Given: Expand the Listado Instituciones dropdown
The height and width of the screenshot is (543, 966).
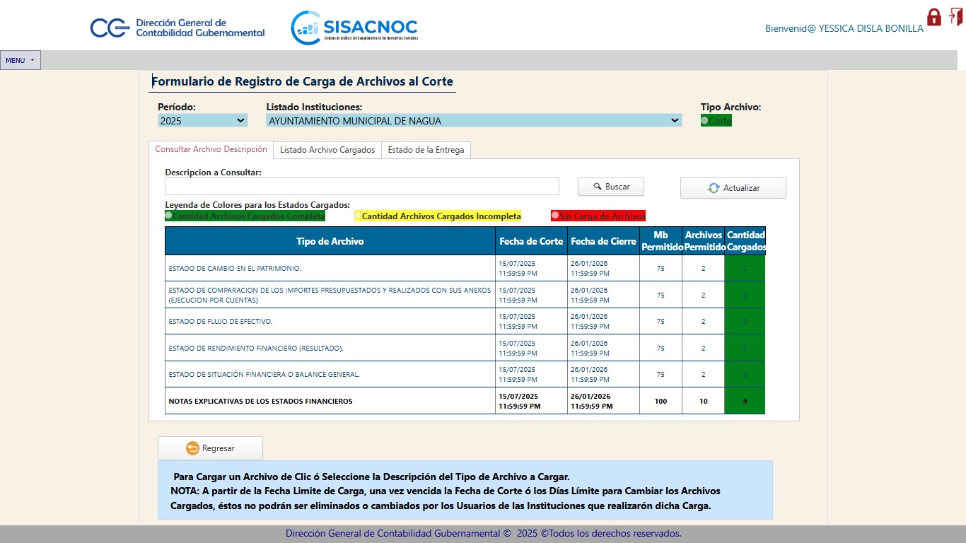Looking at the screenshot, I should (474, 121).
